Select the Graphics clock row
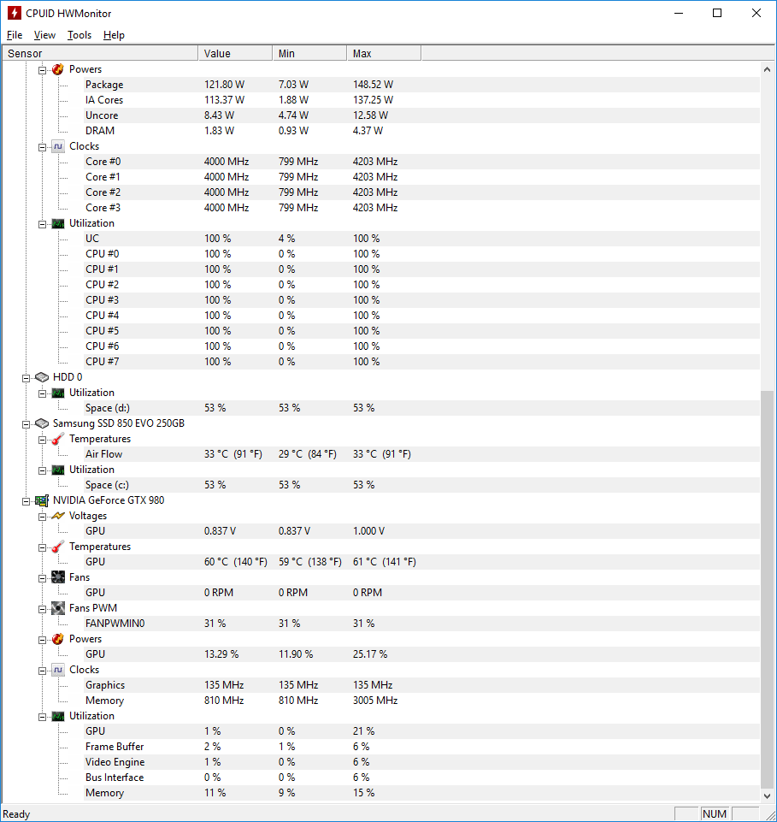The height and width of the screenshot is (822, 777). (421, 685)
